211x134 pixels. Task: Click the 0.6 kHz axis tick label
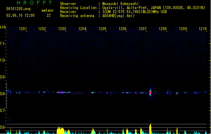coord(2,127)
